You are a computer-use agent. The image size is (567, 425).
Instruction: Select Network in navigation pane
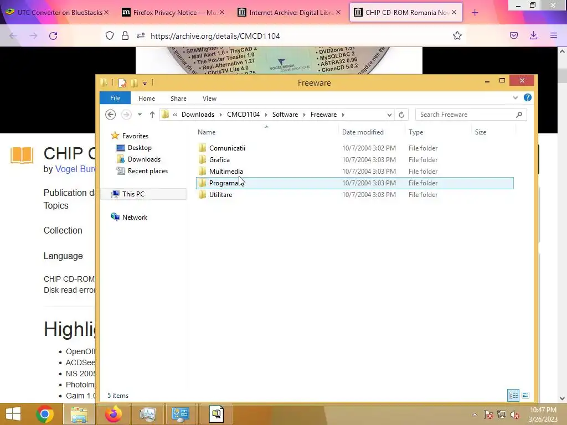pyautogui.click(x=135, y=217)
